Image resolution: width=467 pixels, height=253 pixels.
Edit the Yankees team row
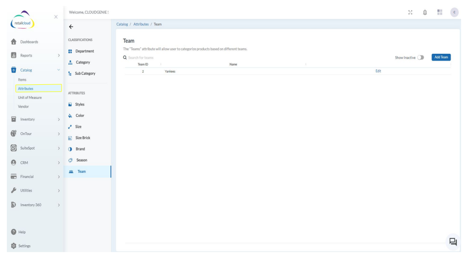378,71
